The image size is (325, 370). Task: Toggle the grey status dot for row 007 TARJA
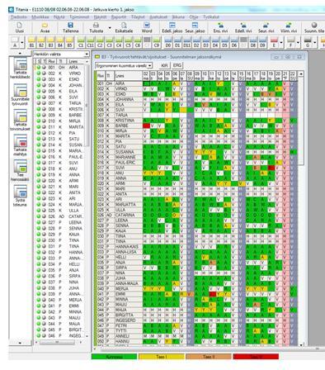pos(44,103)
